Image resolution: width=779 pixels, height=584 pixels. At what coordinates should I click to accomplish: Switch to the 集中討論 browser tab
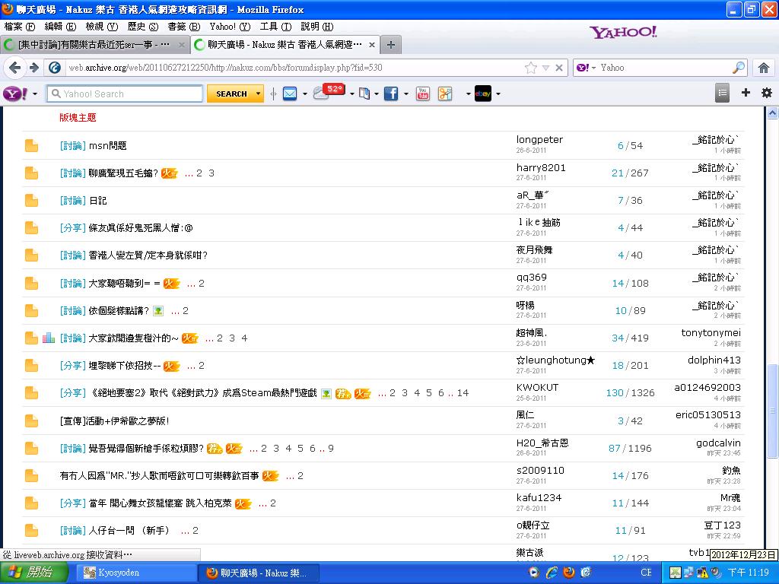pyautogui.click(x=94, y=45)
